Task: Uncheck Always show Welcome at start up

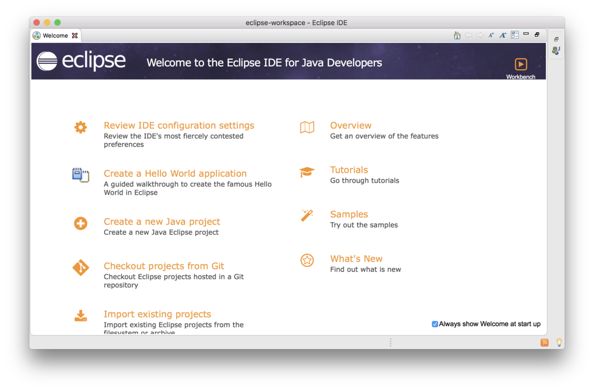Action: click(435, 324)
